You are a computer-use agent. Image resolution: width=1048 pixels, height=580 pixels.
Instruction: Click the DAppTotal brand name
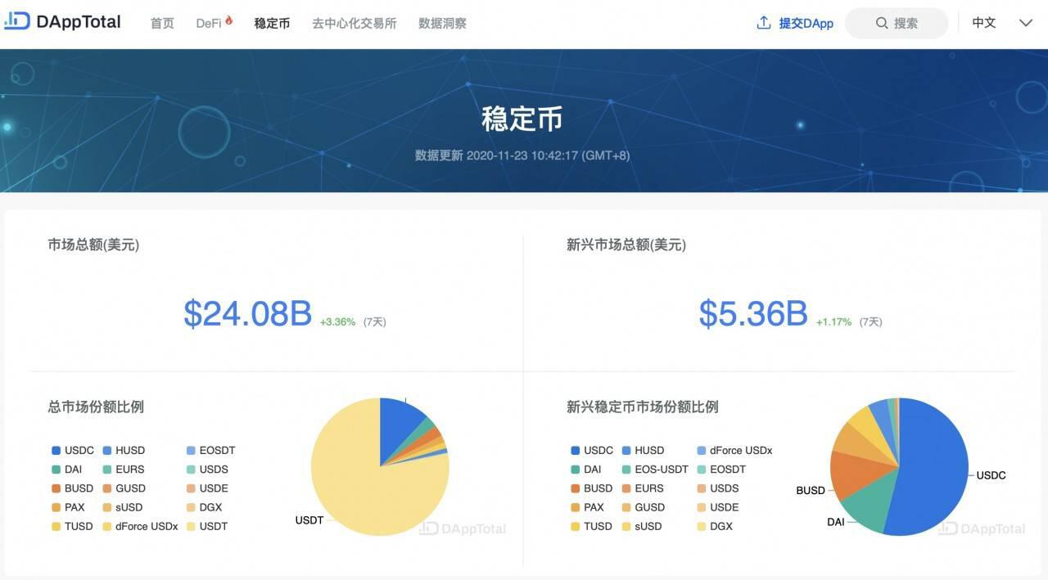pyautogui.click(x=79, y=21)
